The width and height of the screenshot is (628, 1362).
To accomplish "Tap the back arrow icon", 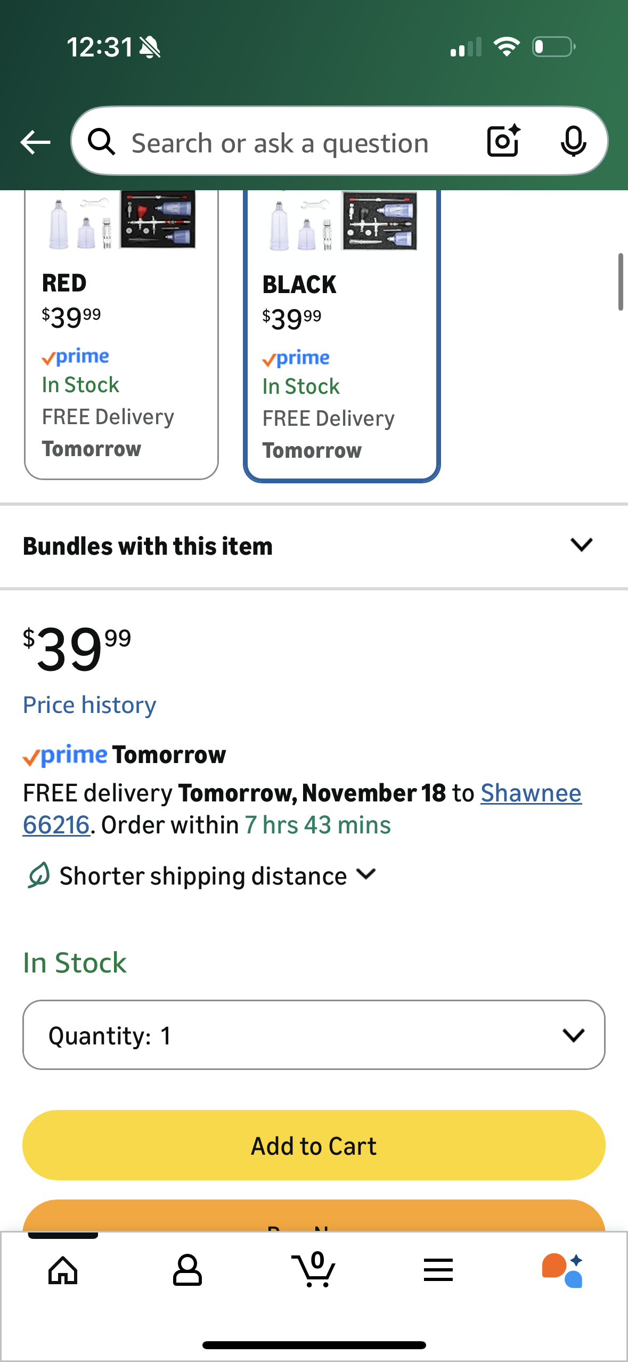I will (35, 142).
